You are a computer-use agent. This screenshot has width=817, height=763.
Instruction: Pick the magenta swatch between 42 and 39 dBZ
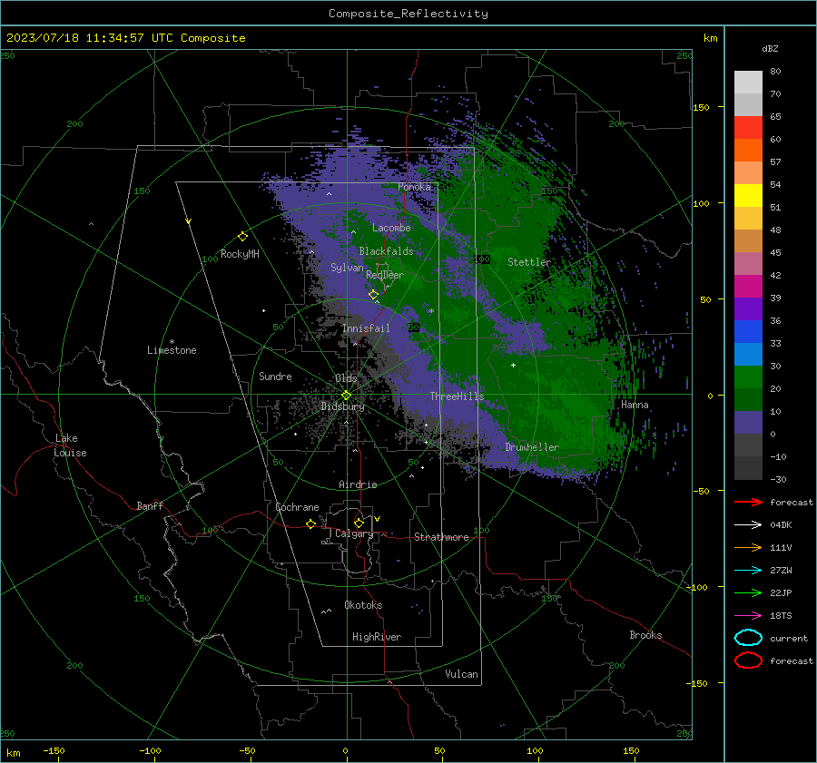click(x=748, y=287)
